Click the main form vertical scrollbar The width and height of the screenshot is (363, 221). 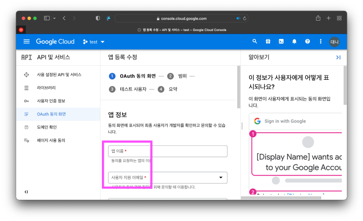point(239,87)
